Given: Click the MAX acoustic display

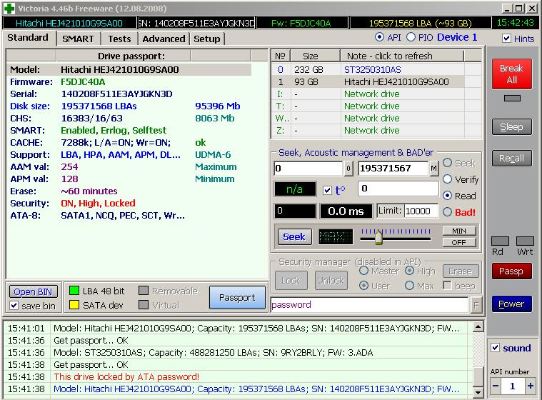Looking at the screenshot, I should (336, 236).
